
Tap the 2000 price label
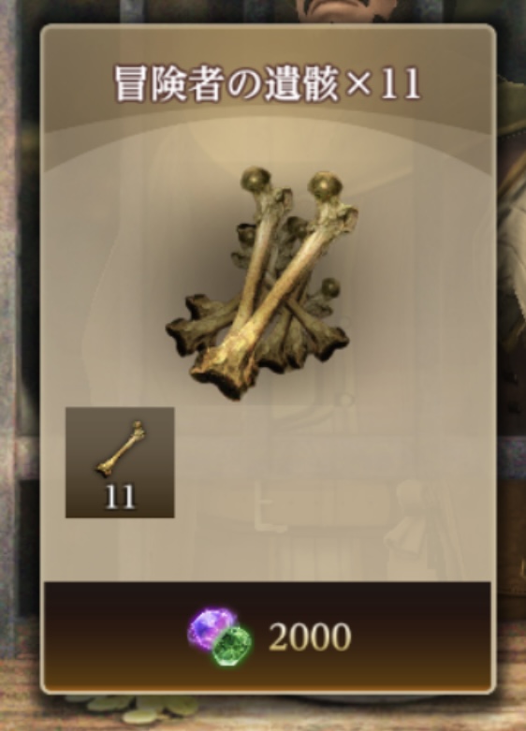(x=310, y=636)
